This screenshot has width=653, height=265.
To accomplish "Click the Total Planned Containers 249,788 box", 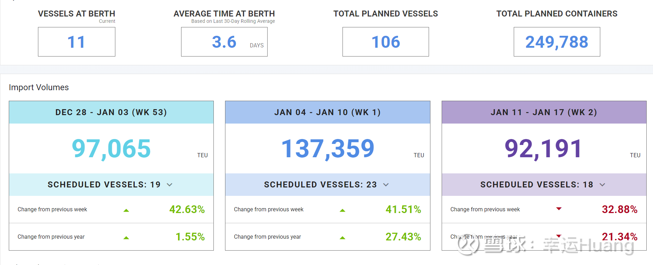I will 557,42.
